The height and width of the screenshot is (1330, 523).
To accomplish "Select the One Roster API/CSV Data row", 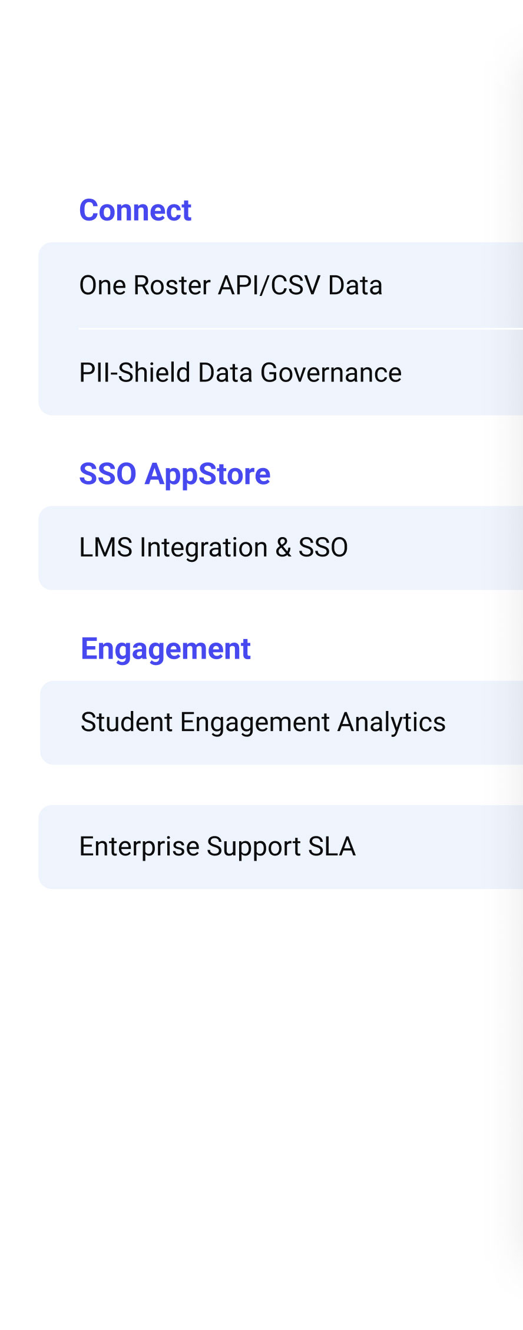I will (x=230, y=285).
